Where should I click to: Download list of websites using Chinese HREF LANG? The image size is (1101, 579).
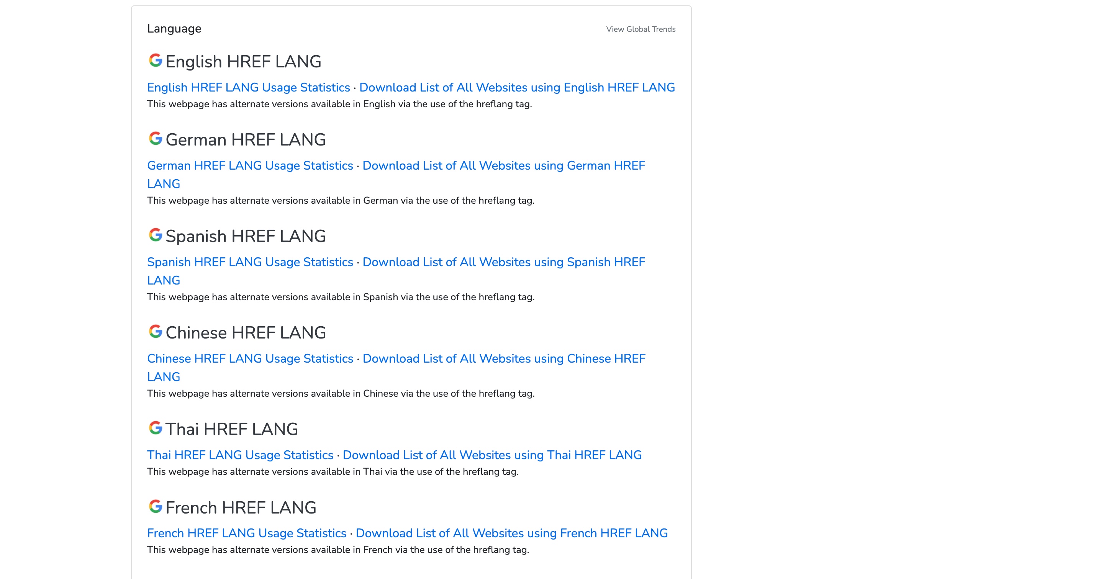coord(503,358)
